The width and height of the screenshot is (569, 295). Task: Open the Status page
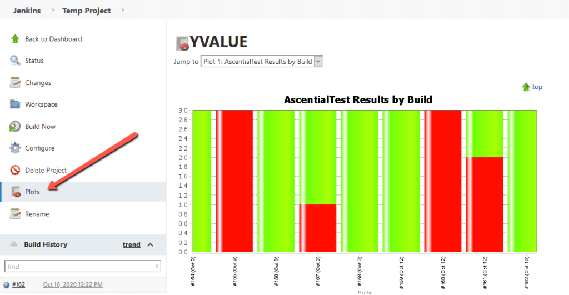coord(34,61)
